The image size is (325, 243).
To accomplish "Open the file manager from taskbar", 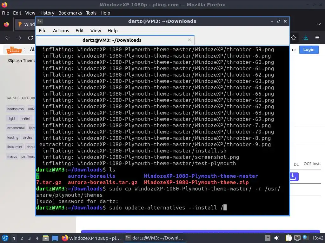I will click(46, 238).
